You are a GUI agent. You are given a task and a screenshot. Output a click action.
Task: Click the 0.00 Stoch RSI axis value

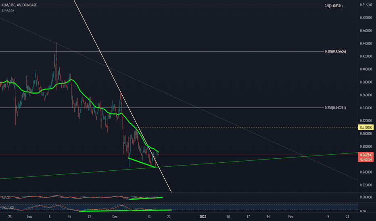[x=363, y=211]
